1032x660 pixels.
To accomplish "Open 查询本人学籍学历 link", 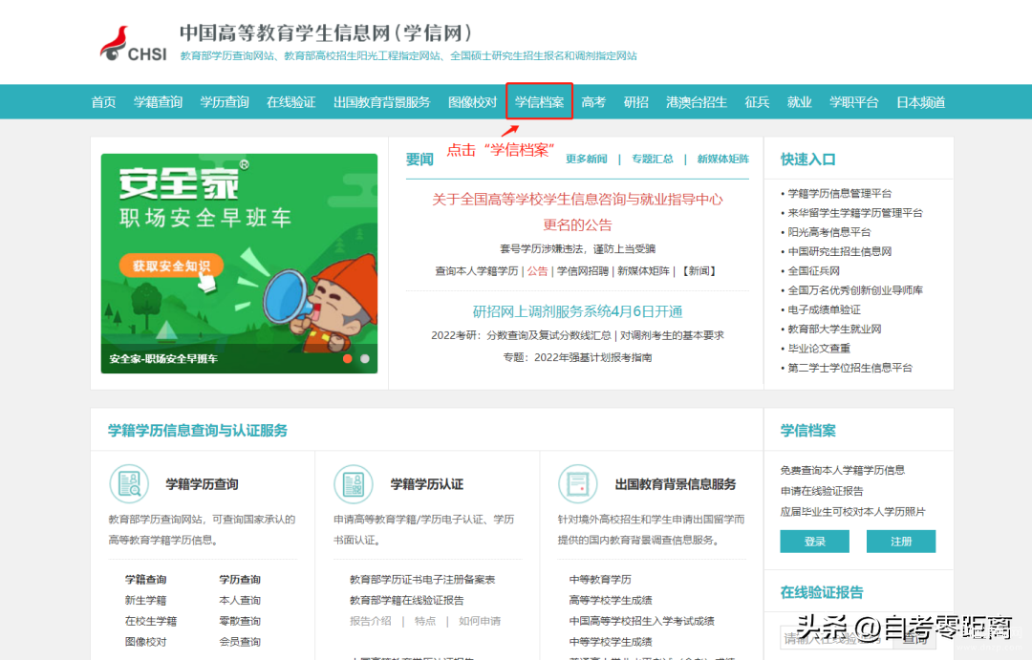I will click(x=477, y=271).
